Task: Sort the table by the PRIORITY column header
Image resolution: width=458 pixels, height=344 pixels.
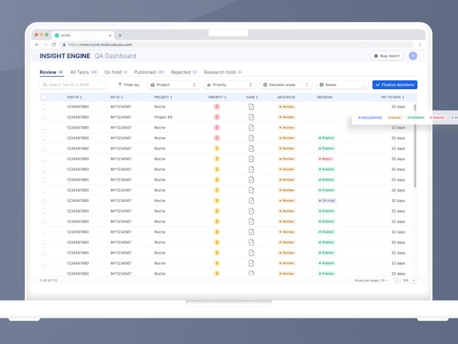Action: click(218, 97)
